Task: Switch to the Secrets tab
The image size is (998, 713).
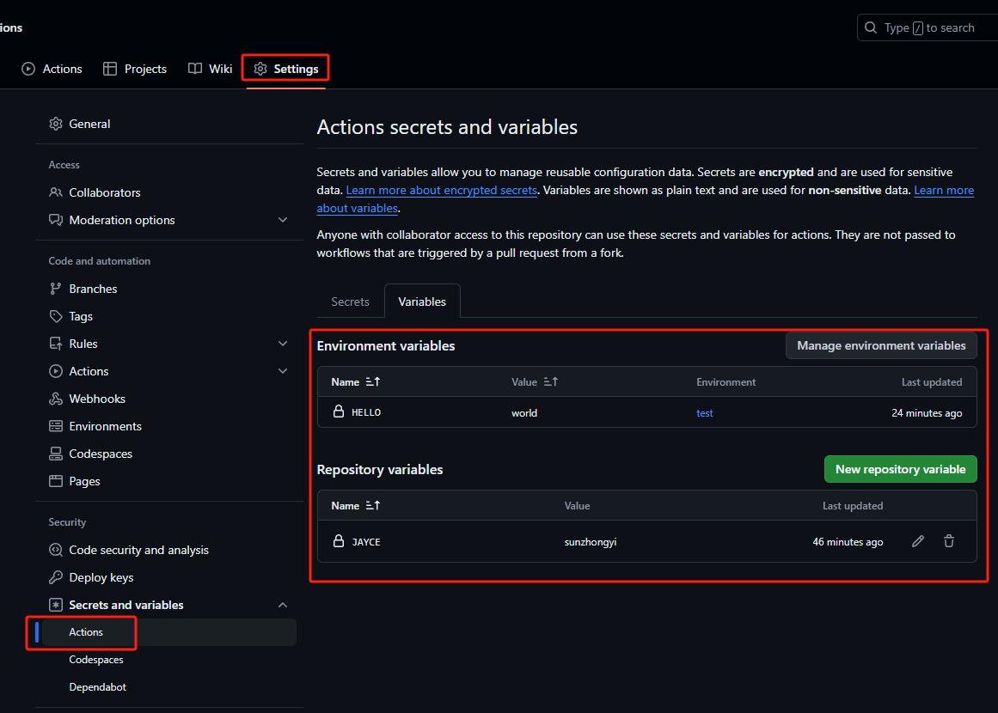Action: tap(350, 302)
